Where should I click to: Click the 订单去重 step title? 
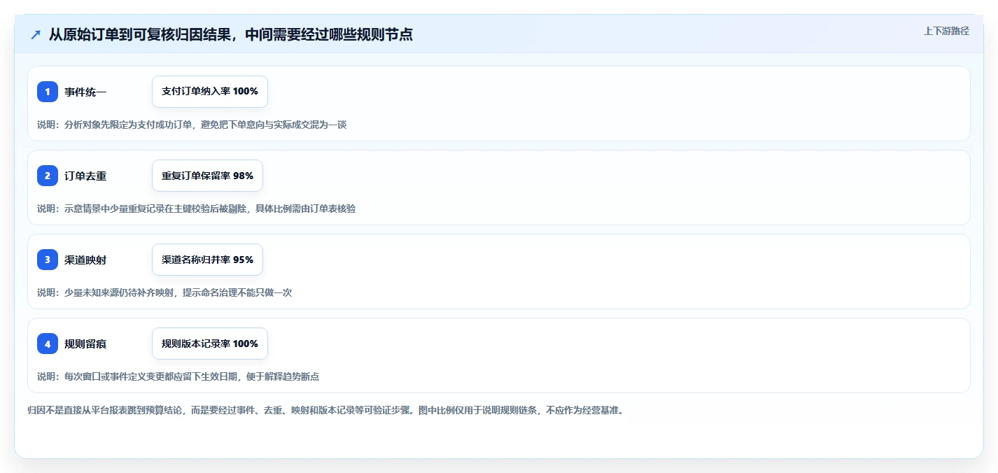point(85,176)
